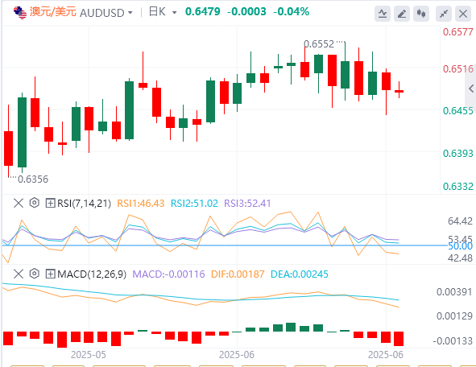Click the 0.6332 price axis label
476x367 pixels.
point(457,186)
